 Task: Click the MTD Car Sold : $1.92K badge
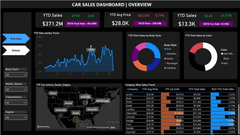[x=216, y=24]
